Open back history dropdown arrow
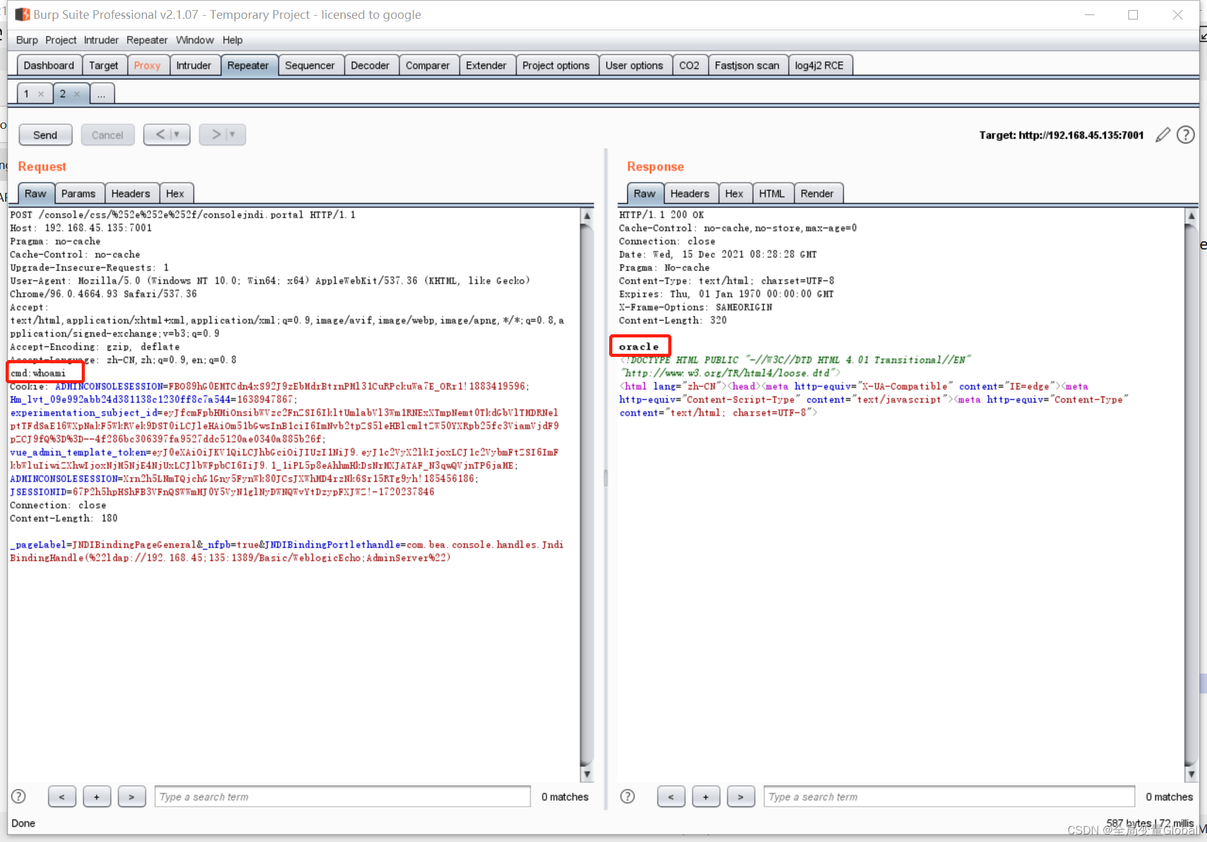Viewport: 1207px width, 842px height. (x=177, y=134)
